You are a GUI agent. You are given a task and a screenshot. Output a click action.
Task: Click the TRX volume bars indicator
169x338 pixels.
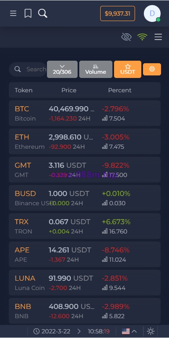click(105, 231)
